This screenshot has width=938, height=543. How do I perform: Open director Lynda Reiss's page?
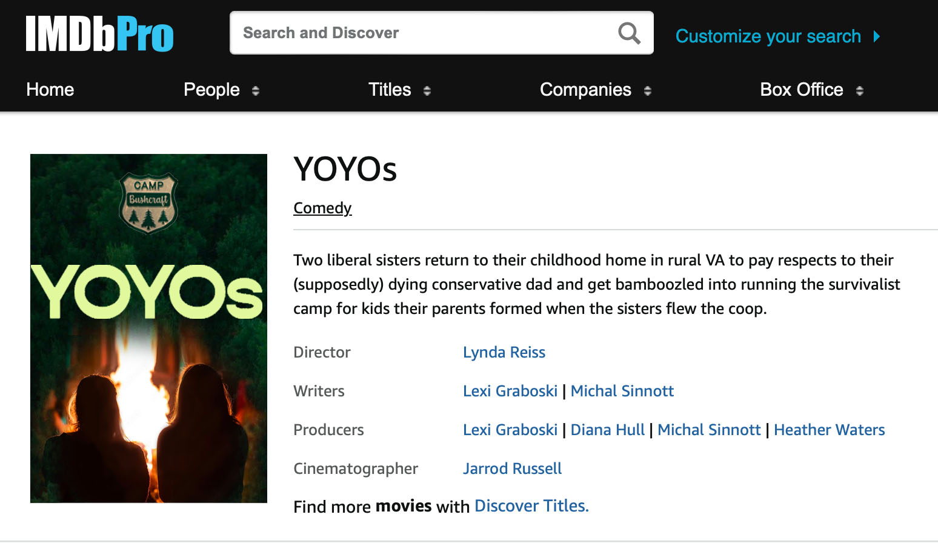coord(504,352)
